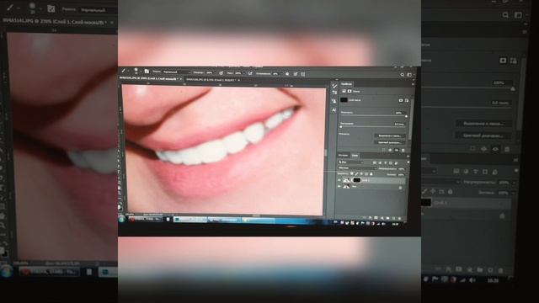Filter layers by adjustment layers icon

(380, 162)
